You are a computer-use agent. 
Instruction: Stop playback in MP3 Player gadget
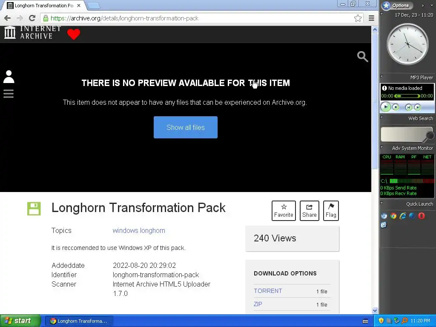[396, 107]
